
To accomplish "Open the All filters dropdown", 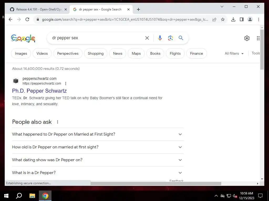I will [x=234, y=53].
